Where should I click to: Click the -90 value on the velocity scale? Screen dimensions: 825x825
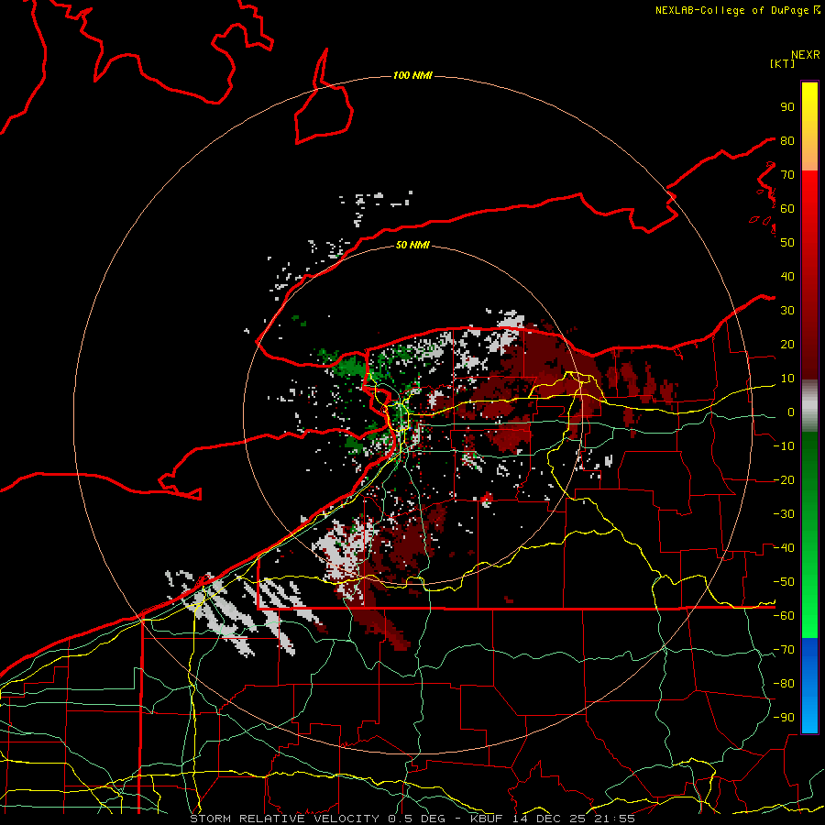tap(784, 718)
